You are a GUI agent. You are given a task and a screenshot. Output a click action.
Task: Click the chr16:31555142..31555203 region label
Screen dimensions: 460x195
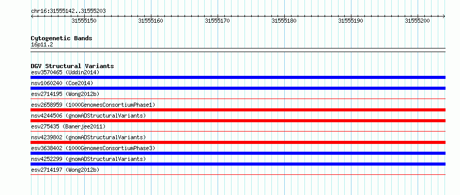click(68, 11)
